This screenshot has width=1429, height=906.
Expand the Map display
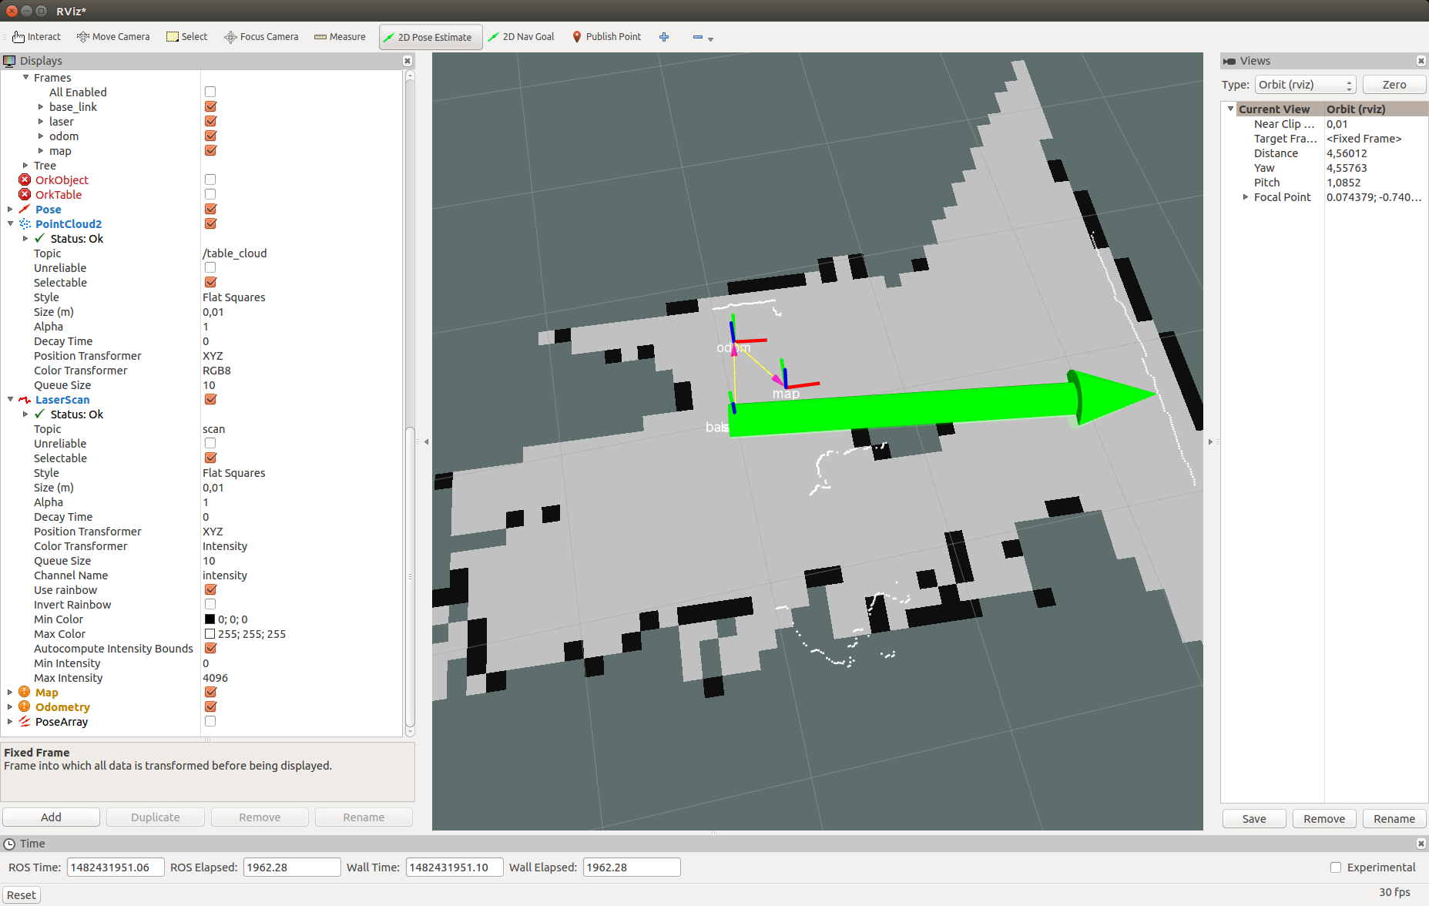(10, 692)
